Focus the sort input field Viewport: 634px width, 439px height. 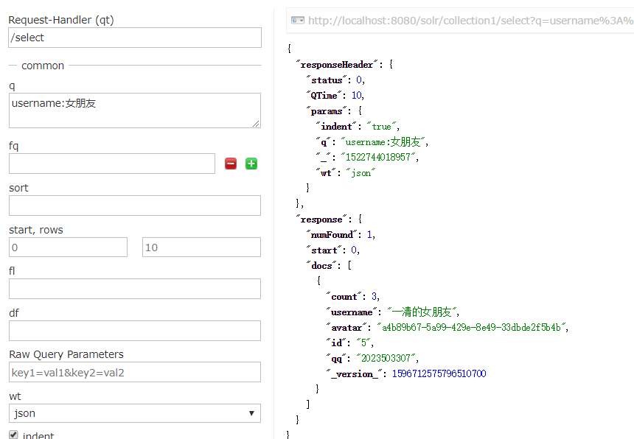(135, 206)
